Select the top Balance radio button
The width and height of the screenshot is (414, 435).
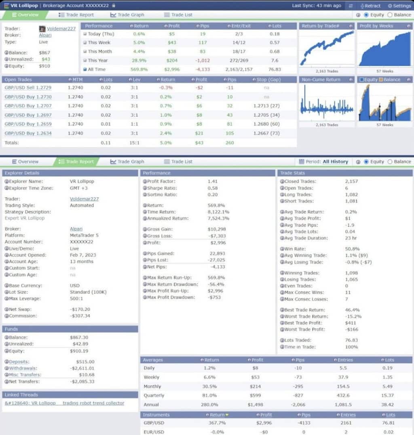390,15
